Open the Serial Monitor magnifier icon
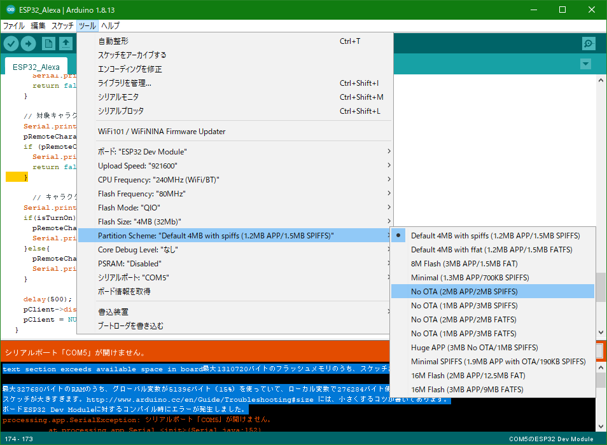The height and width of the screenshot is (445, 607). coord(589,44)
